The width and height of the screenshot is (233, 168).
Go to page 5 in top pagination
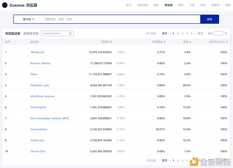coord(191,34)
